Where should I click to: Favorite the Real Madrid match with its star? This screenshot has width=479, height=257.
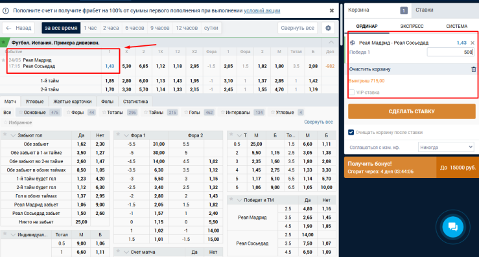(x=3, y=60)
